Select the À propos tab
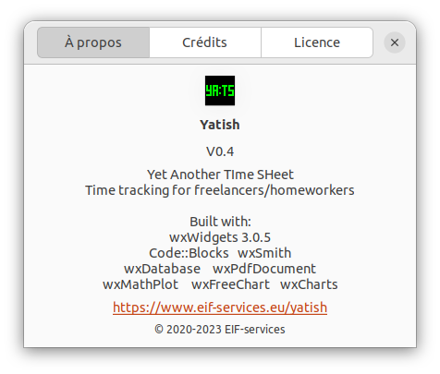 93,42
